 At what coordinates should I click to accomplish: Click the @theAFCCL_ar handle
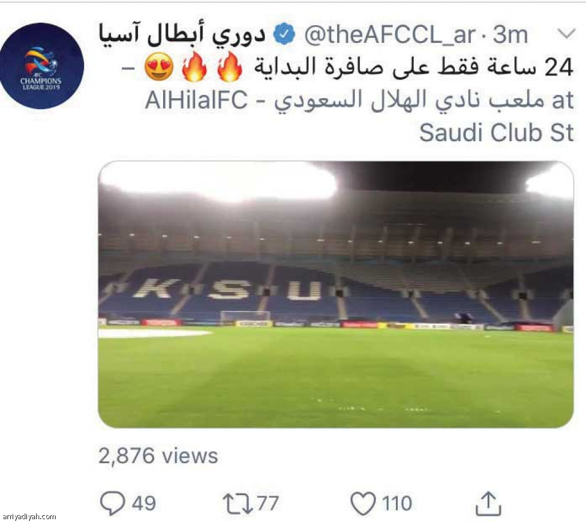tap(390, 35)
